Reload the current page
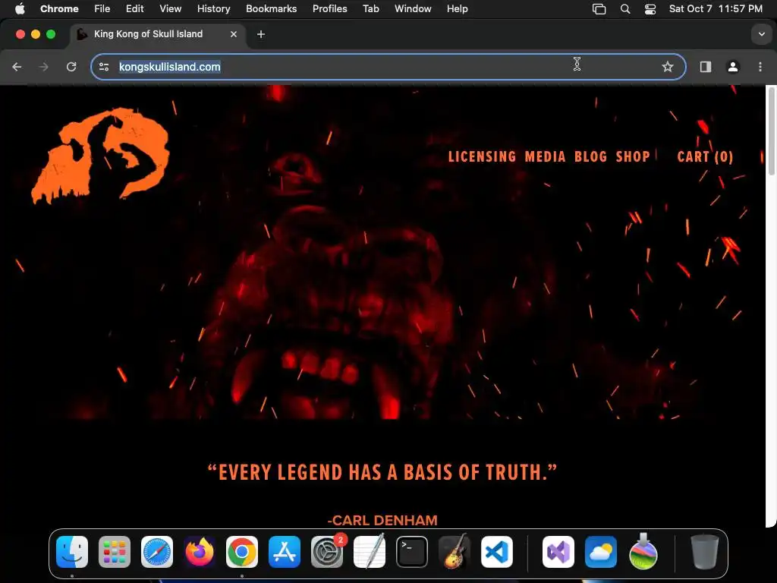 pos(71,67)
